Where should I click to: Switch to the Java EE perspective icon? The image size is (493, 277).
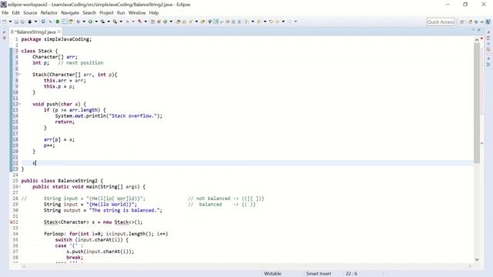click(470, 22)
